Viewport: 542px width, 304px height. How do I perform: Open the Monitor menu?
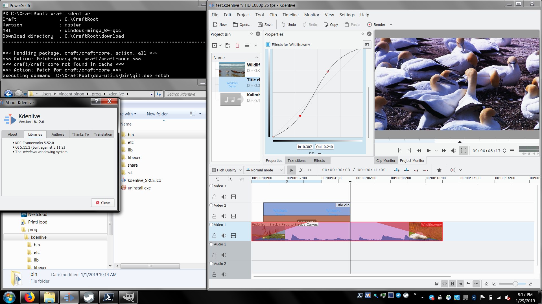(312, 15)
